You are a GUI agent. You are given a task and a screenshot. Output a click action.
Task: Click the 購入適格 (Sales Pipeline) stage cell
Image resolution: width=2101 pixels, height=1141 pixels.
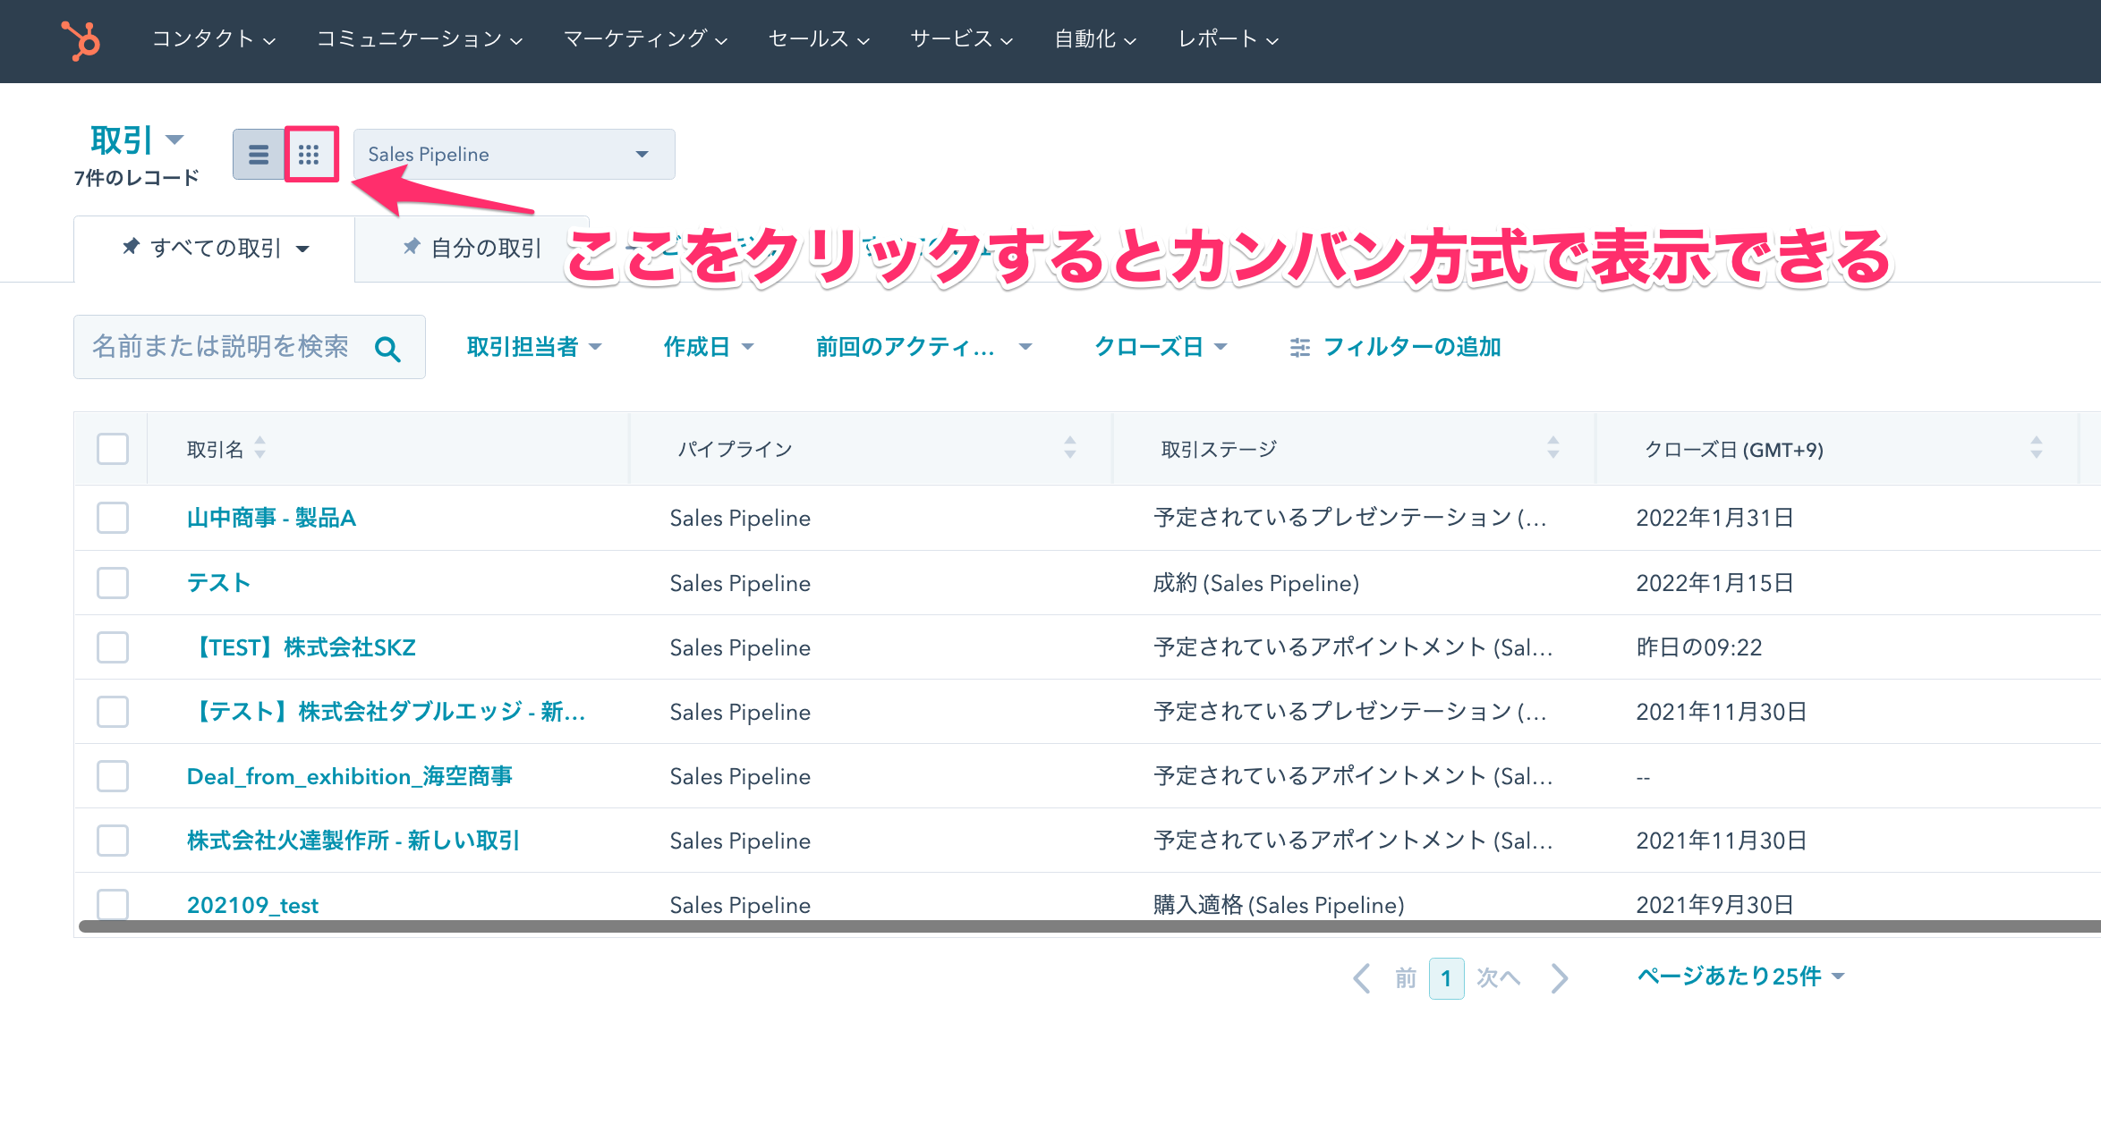1279,905
